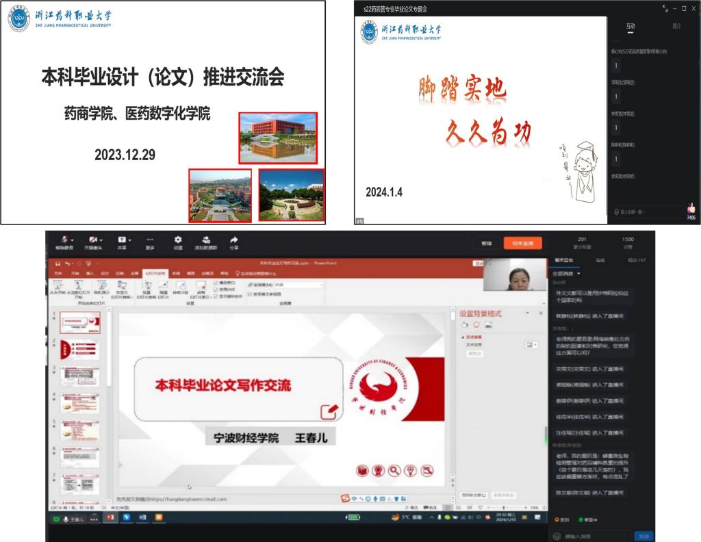
Task: Open the PowerPoint File tab
Action: (58, 273)
